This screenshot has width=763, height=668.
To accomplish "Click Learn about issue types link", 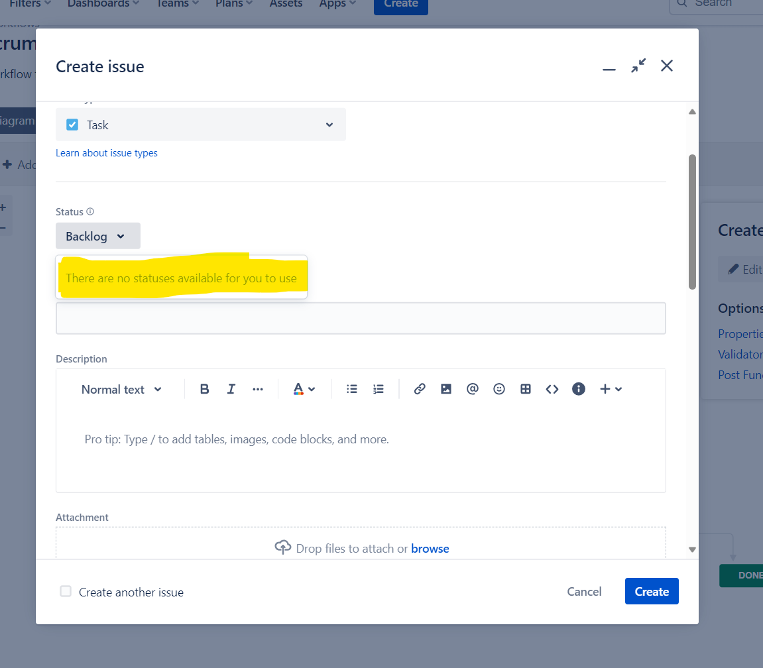I will 107,153.
